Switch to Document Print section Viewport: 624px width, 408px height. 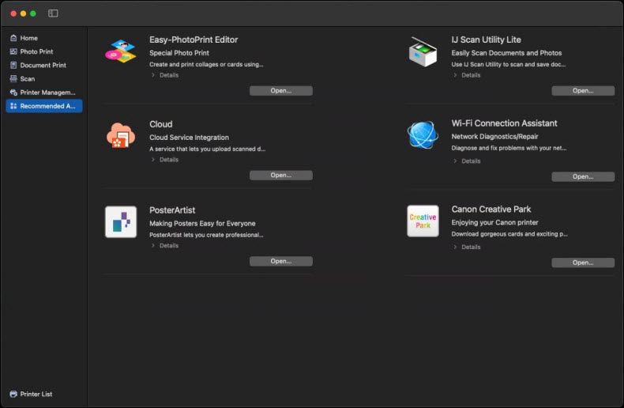tap(43, 65)
